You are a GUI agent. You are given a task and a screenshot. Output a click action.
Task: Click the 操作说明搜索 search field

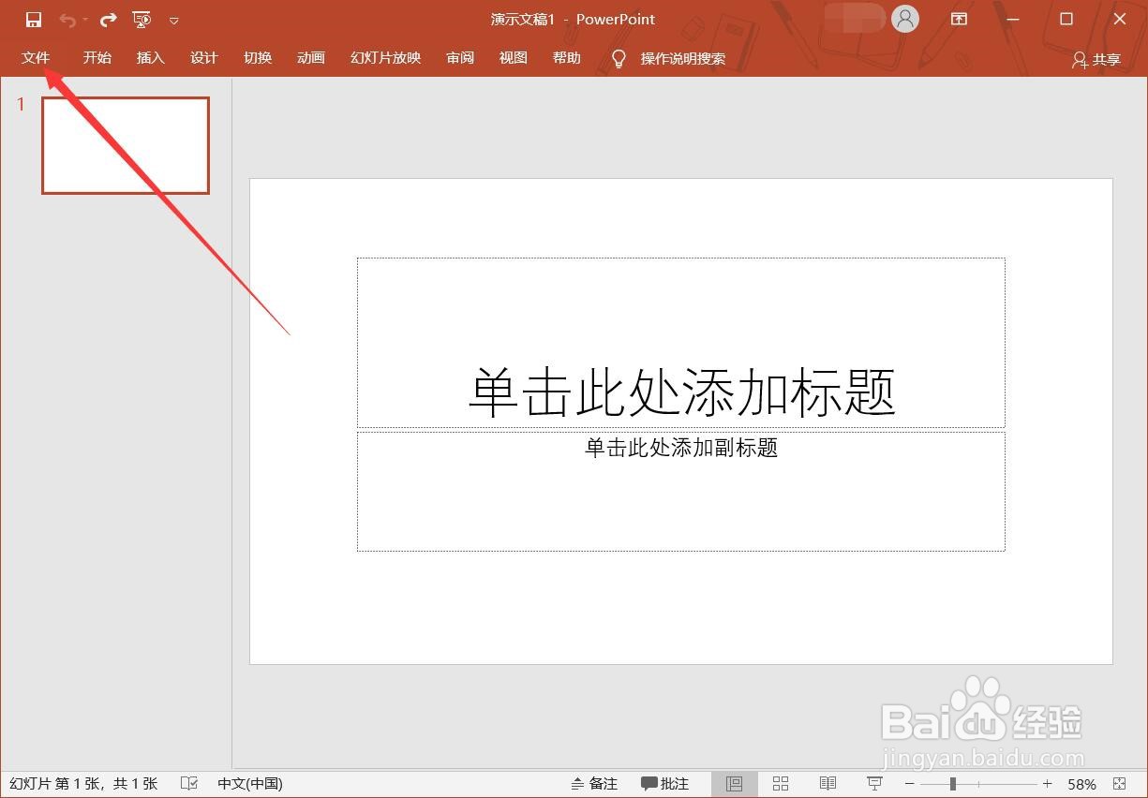pyautogui.click(x=683, y=58)
